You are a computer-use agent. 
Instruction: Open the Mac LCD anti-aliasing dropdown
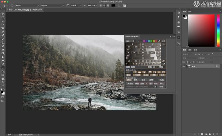click(92, 6)
